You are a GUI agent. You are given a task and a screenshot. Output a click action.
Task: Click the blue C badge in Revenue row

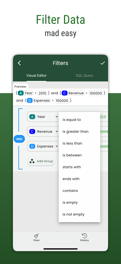click(x=32, y=131)
